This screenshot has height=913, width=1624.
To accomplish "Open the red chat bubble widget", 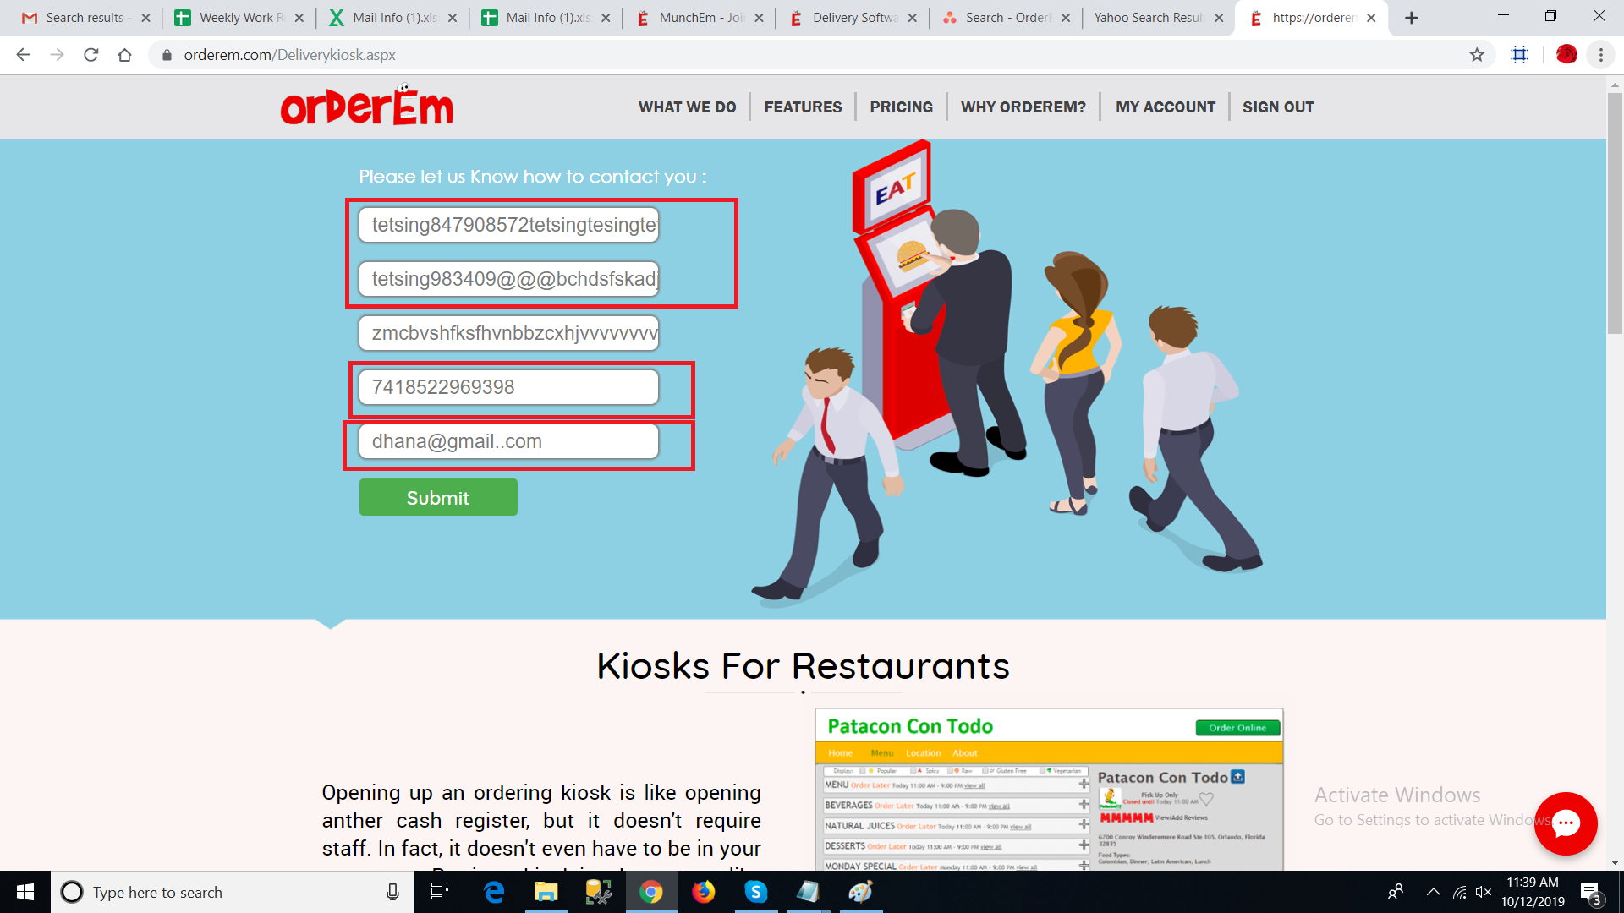I will point(1566,823).
